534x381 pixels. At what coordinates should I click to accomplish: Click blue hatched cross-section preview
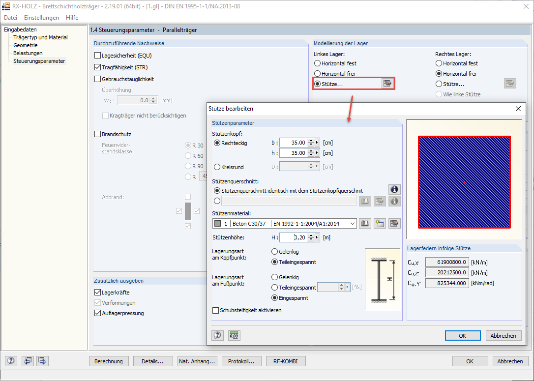tap(464, 182)
